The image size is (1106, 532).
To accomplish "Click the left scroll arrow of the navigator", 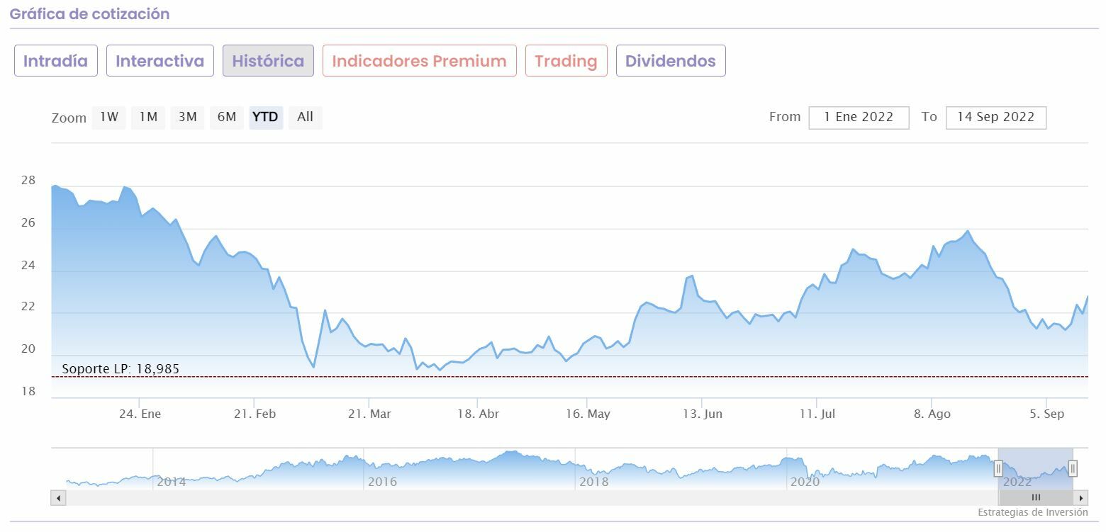I will 58,498.
